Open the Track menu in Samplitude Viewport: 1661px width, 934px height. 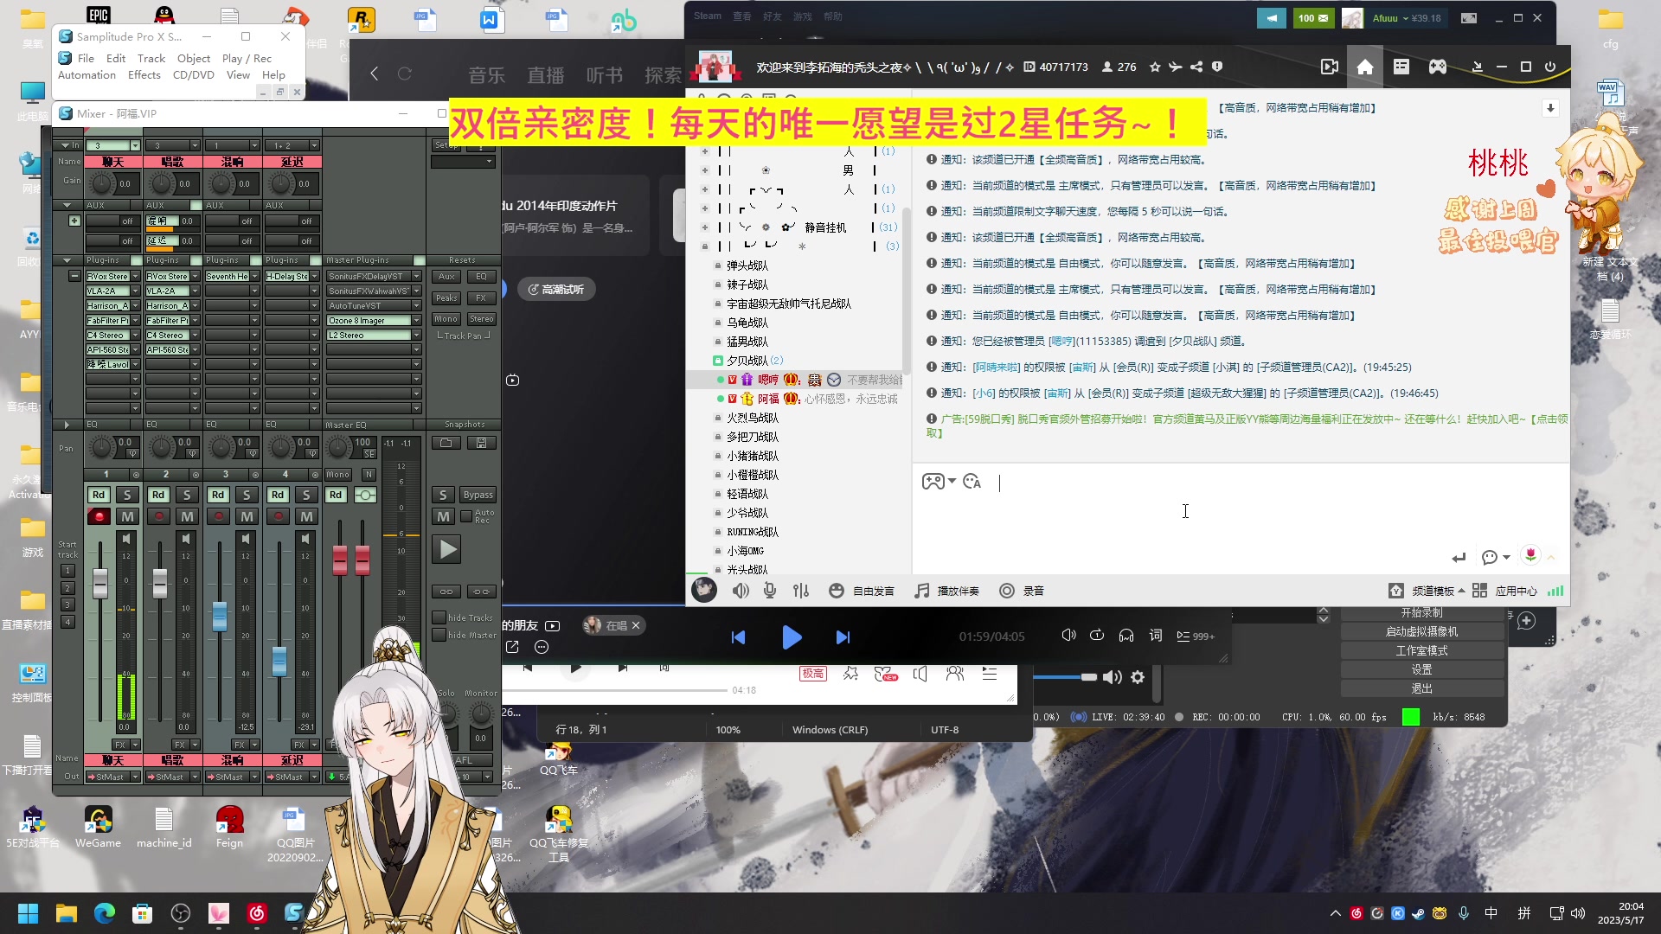pyautogui.click(x=151, y=58)
